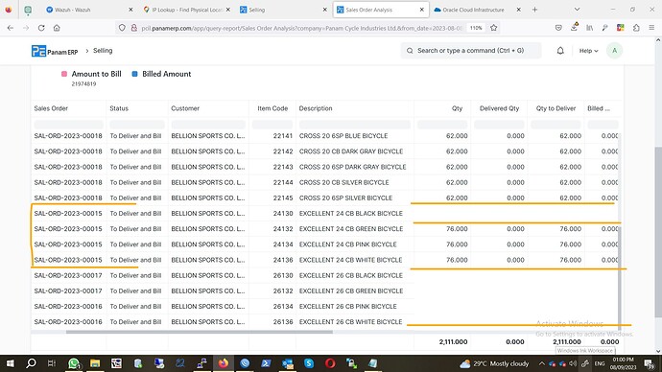Screen dimensions: 662x372
Task: Open a new browser tab
Action: 534,10
